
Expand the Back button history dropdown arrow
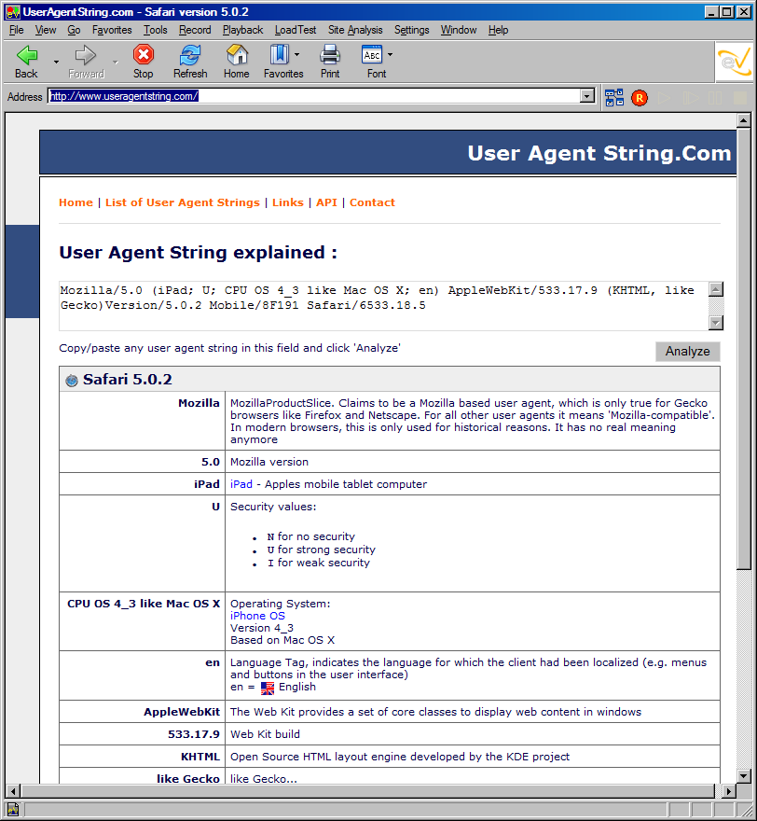coord(56,62)
